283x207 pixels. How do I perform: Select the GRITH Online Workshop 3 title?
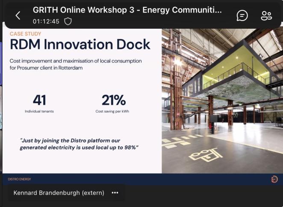pos(127,10)
